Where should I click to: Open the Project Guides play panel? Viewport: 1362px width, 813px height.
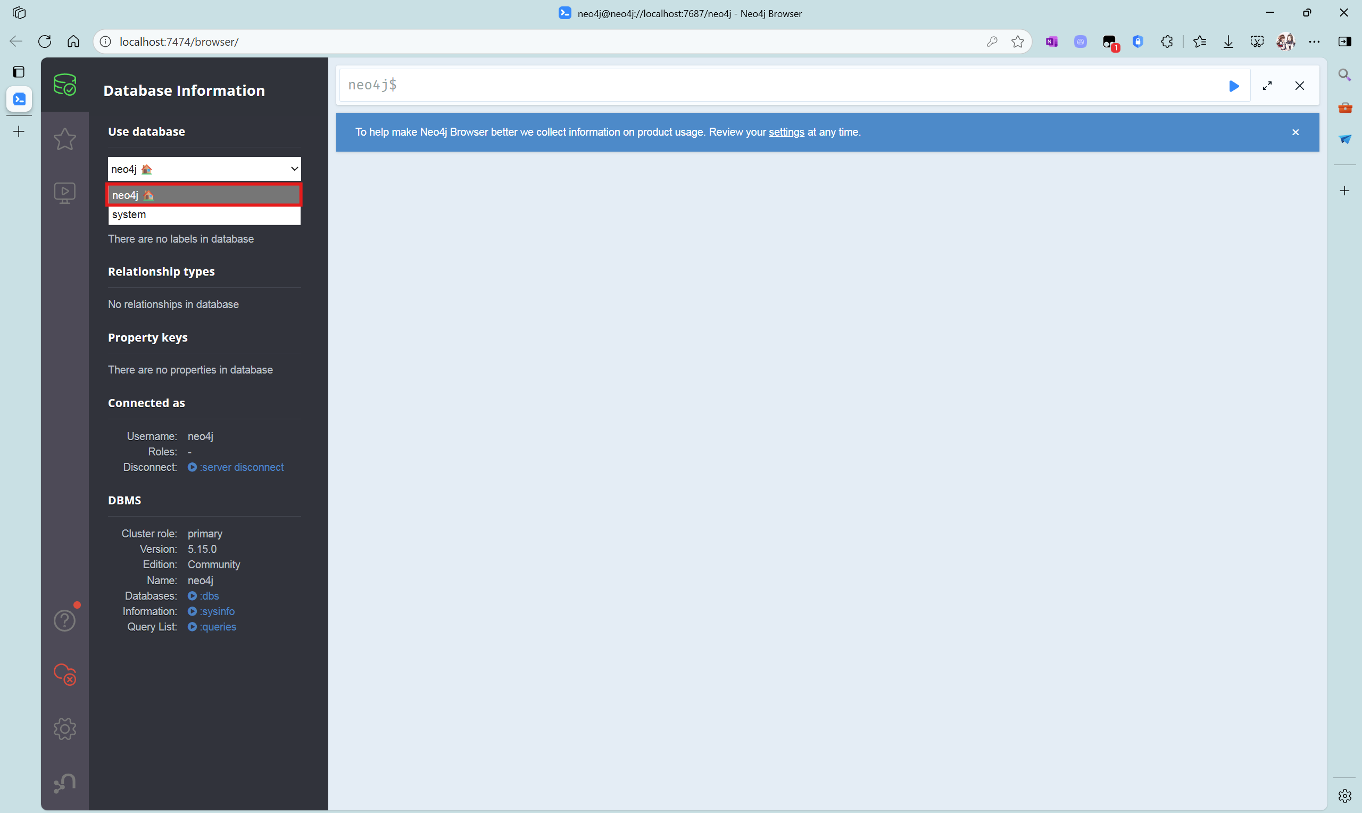[x=64, y=193]
